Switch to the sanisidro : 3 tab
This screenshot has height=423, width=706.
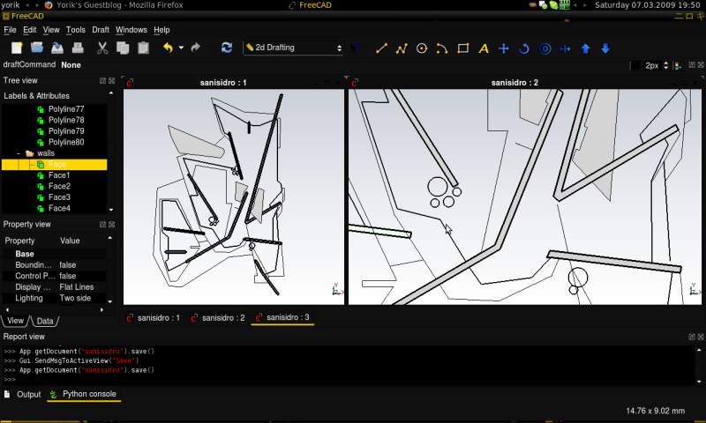(282, 317)
